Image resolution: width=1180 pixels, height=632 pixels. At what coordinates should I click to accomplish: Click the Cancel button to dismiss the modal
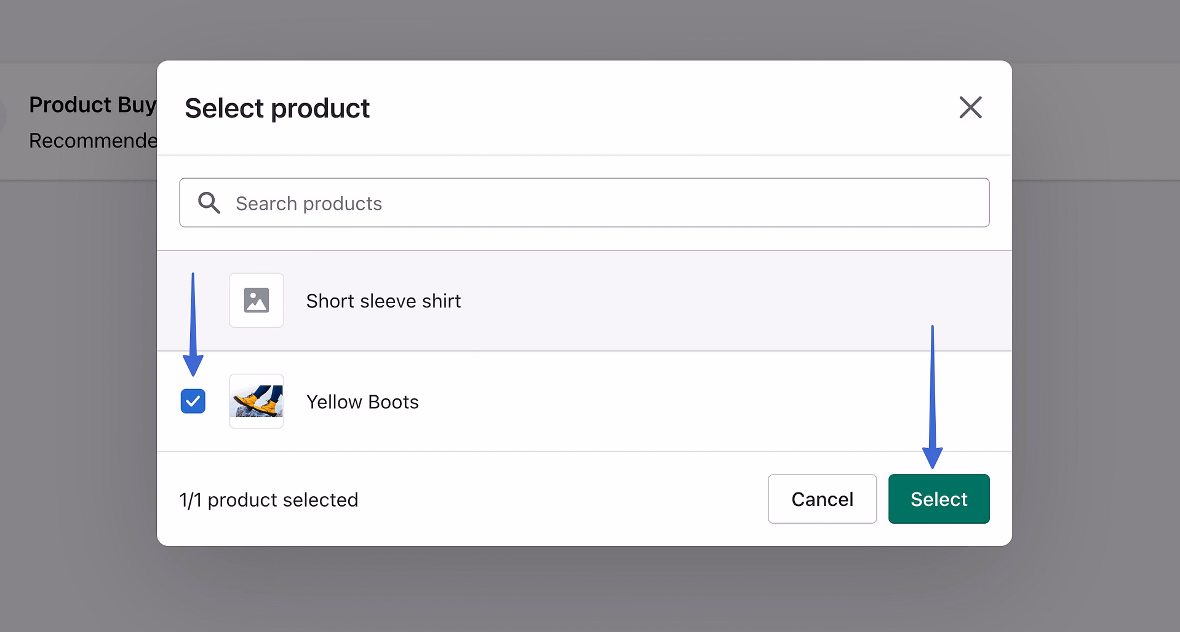tap(822, 499)
